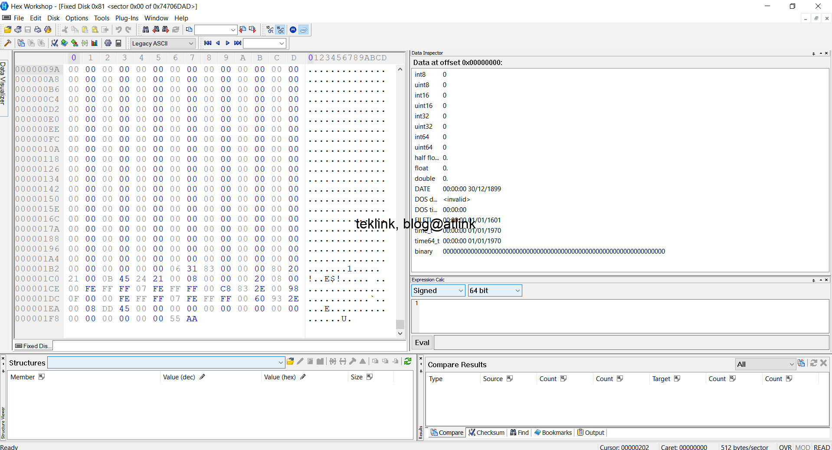Jump to last sector navigation icon

[238, 43]
